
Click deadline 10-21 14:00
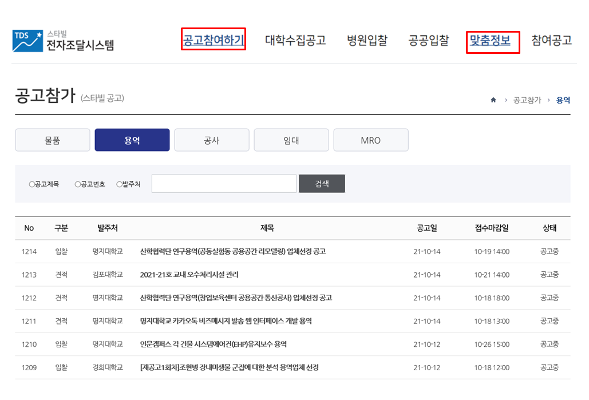pyautogui.click(x=492, y=275)
